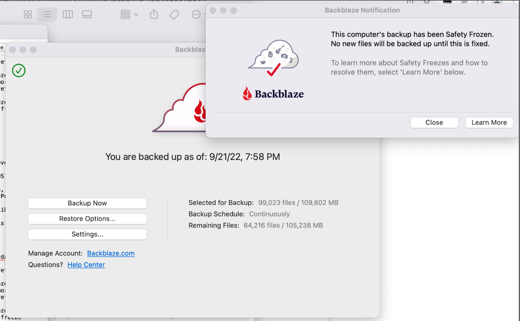Click the 'To learn more about Safety Freezes' text

[x=409, y=68]
